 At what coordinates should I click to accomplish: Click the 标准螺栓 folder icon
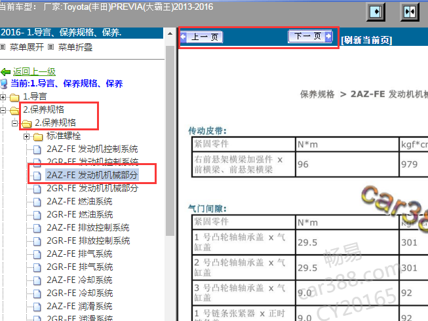click(38, 136)
